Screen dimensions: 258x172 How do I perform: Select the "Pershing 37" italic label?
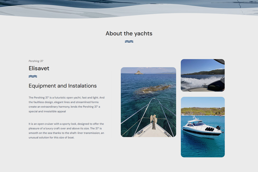36,61
